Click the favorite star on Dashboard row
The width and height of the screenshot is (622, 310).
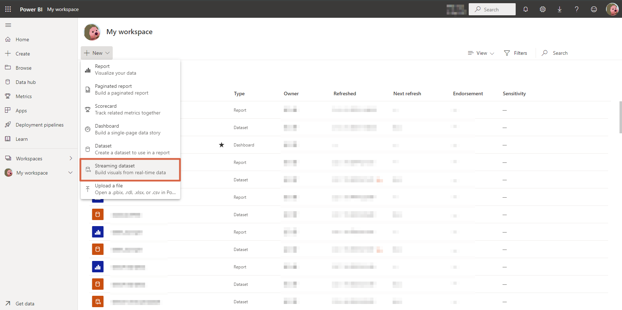pos(222,145)
